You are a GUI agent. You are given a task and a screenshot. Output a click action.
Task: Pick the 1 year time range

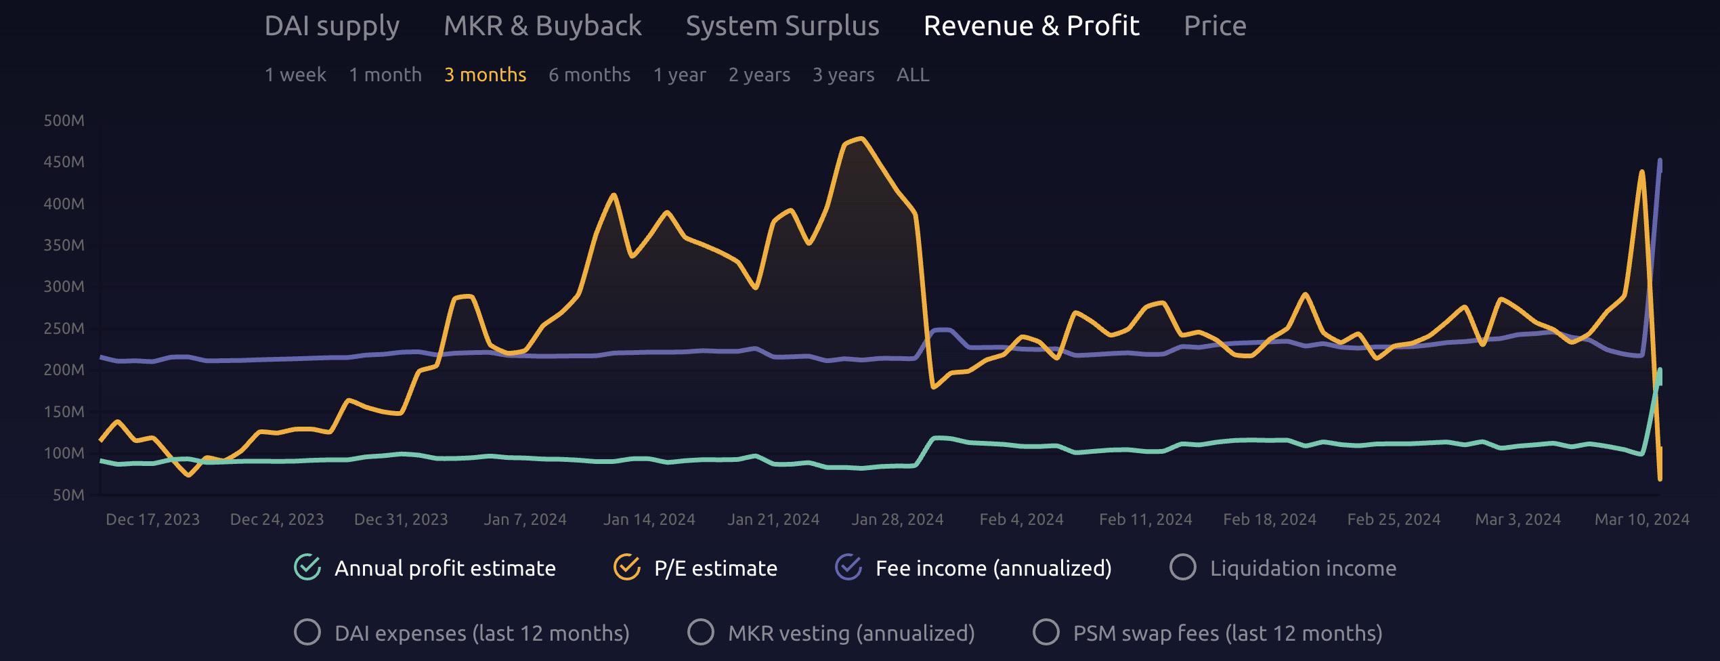679,74
